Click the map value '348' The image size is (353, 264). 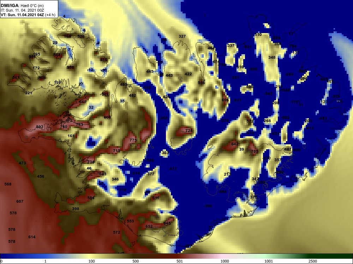[x=272, y=57]
